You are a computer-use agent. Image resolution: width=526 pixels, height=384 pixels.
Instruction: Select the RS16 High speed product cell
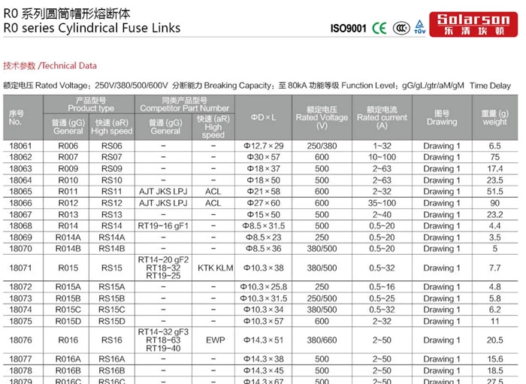tap(111, 340)
